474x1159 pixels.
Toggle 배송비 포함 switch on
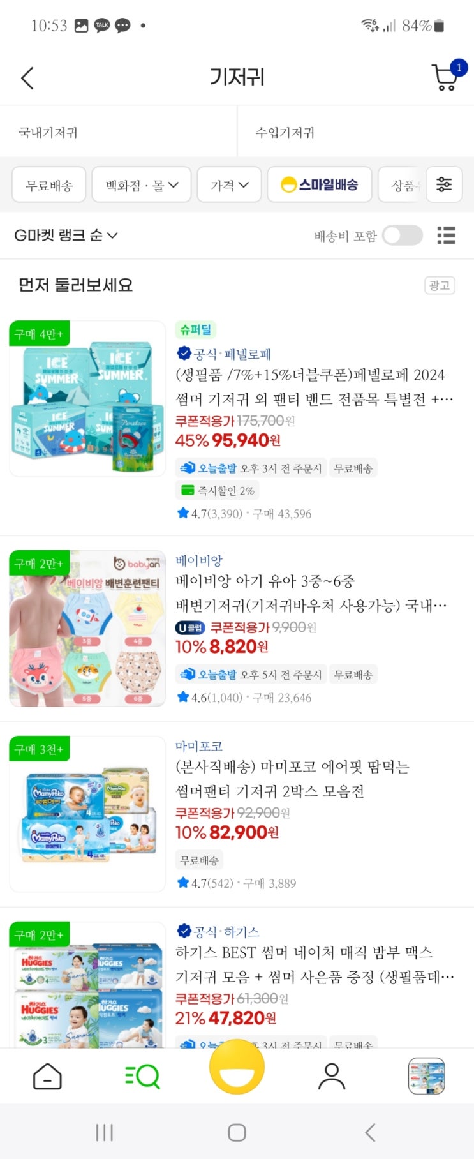click(x=403, y=236)
